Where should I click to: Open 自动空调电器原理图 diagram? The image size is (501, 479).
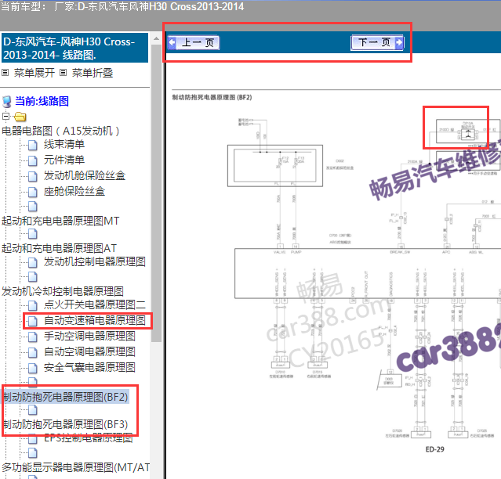click(90, 351)
